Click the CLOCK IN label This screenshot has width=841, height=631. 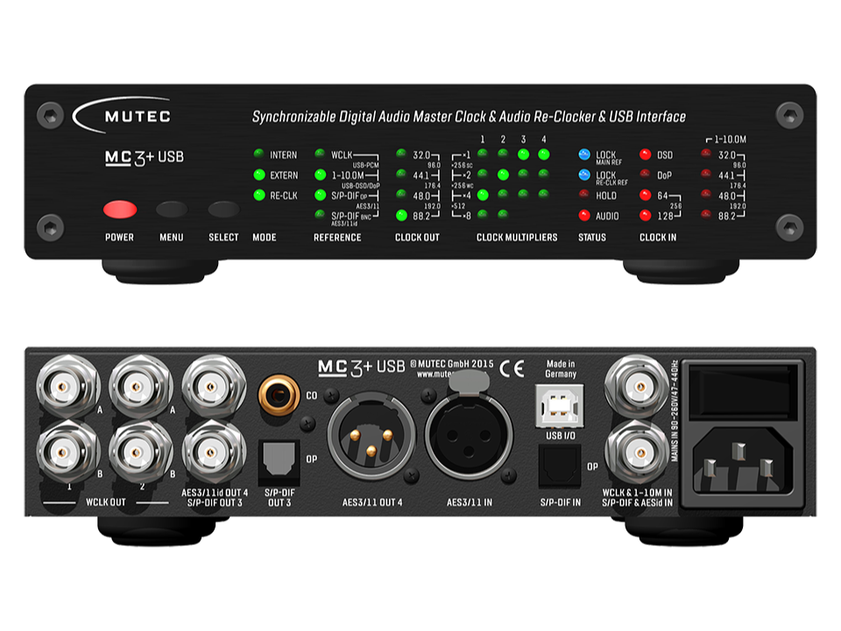tap(658, 238)
